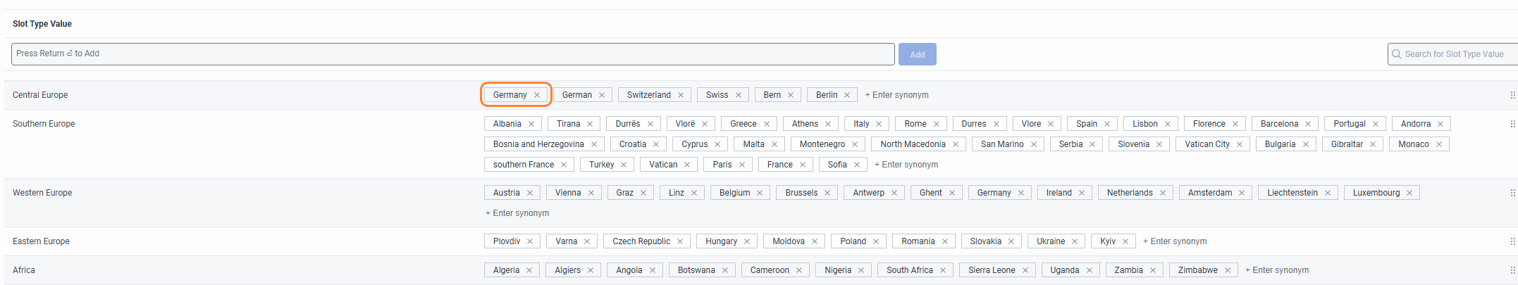This screenshot has height=285, width=1518.
Task: Select the Western Europe slot value
Action: tap(42, 193)
